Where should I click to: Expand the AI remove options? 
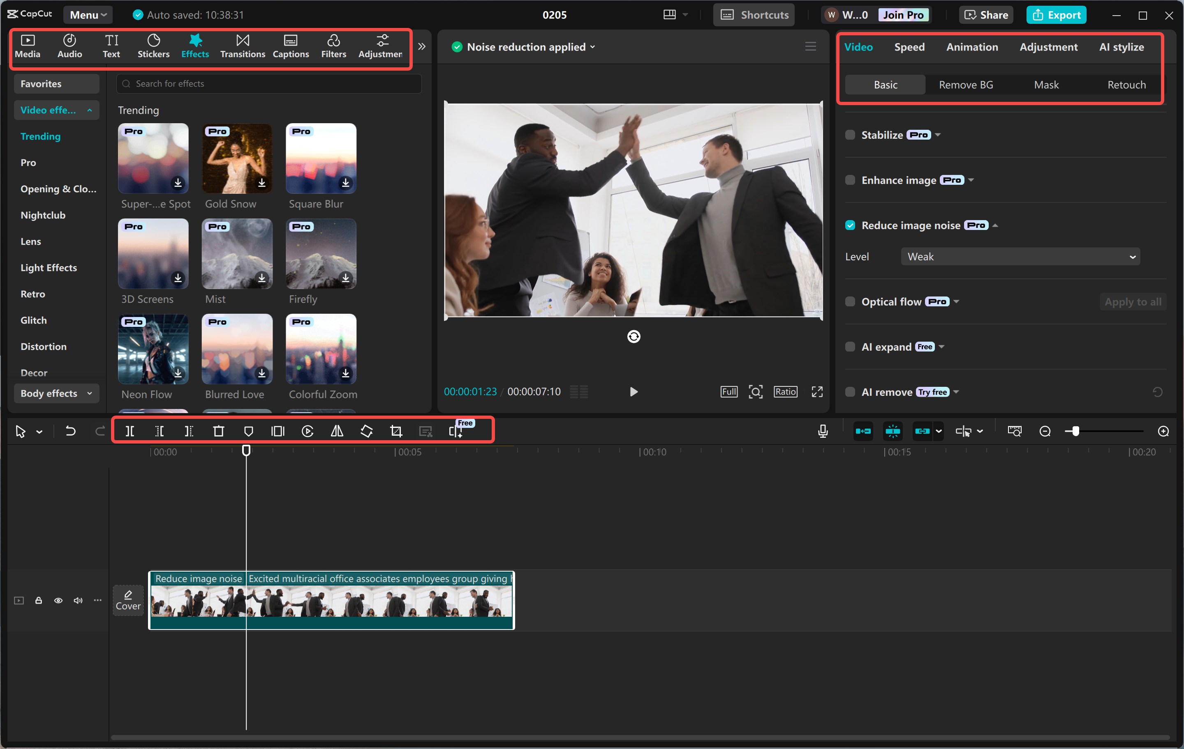click(956, 392)
